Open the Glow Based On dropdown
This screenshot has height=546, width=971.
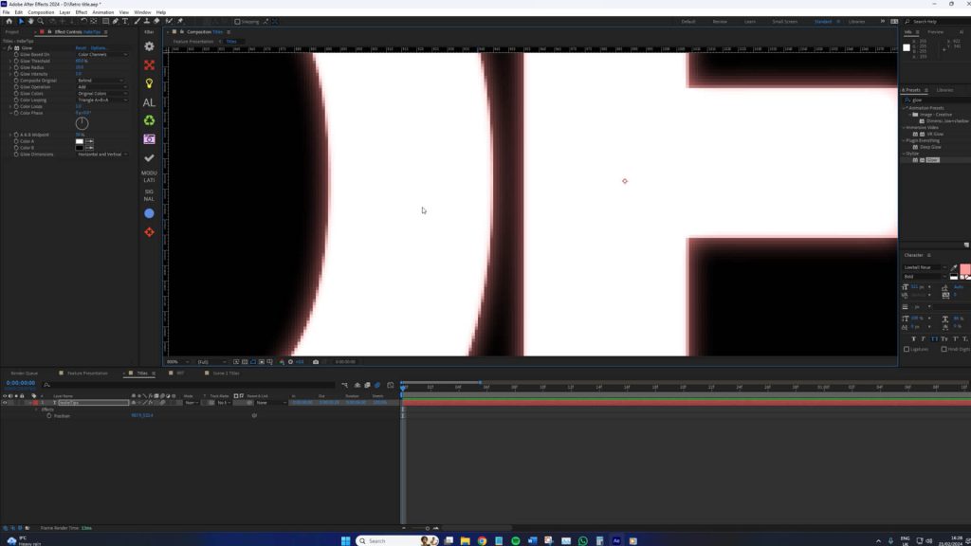102,54
